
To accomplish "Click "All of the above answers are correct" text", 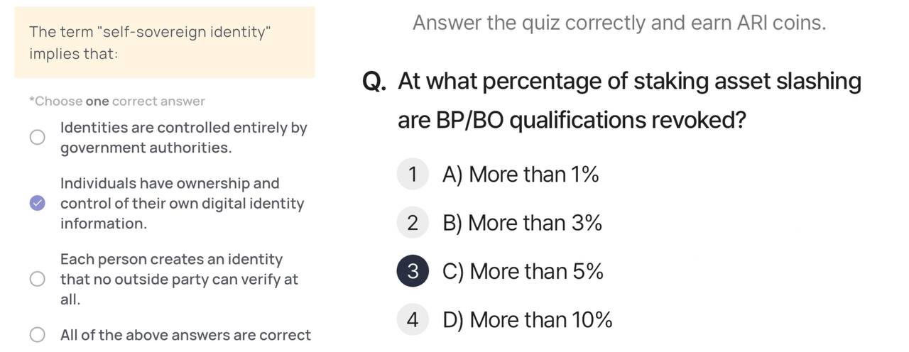I will pos(185,335).
